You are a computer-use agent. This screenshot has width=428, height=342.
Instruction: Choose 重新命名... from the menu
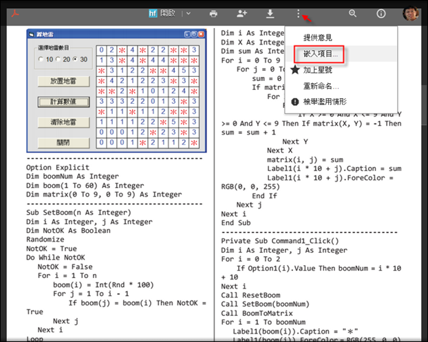(x=321, y=86)
